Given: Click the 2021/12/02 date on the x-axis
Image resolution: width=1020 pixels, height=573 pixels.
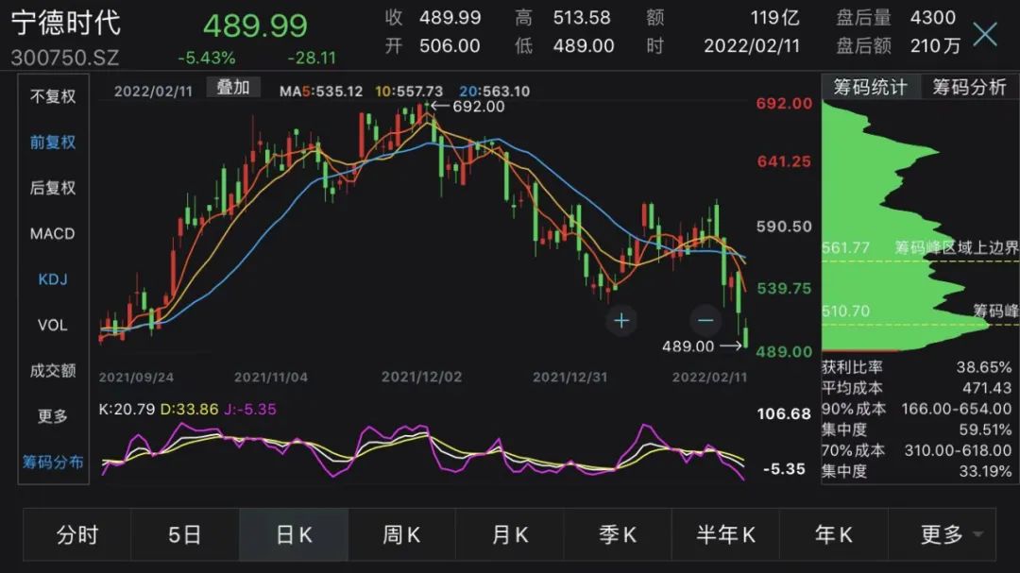Looking at the screenshot, I should [421, 378].
